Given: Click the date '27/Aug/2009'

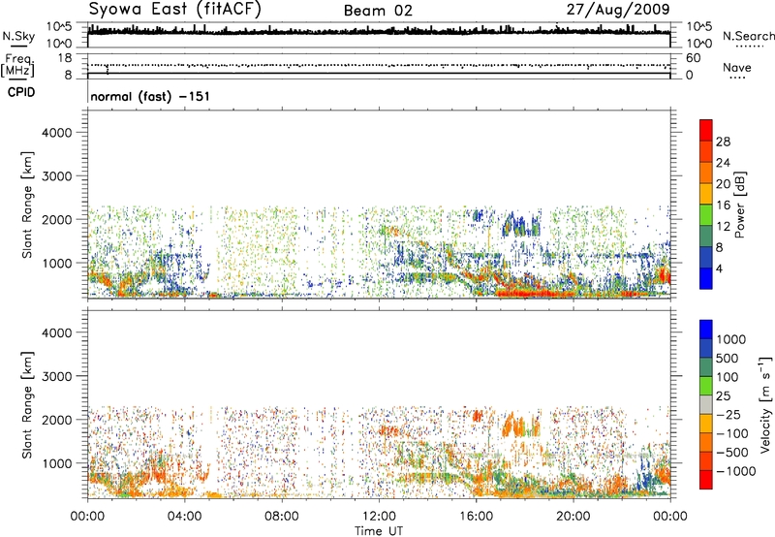Looking at the screenshot, I should tap(618, 9).
